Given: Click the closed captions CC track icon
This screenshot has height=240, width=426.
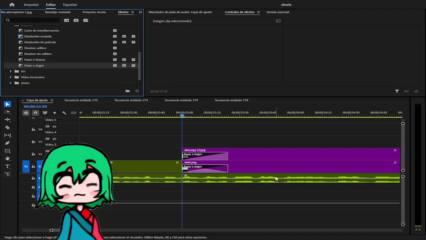Looking at the screenshot, I should (x=74, y=113).
